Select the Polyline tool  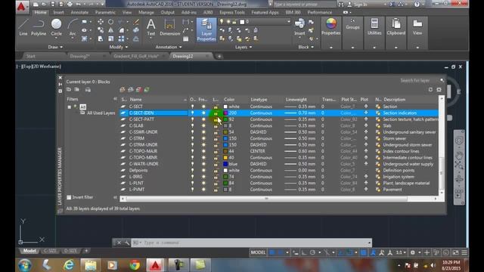pyautogui.click(x=39, y=27)
